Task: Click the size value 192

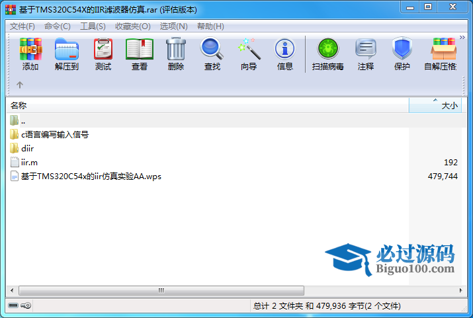Action: point(451,163)
